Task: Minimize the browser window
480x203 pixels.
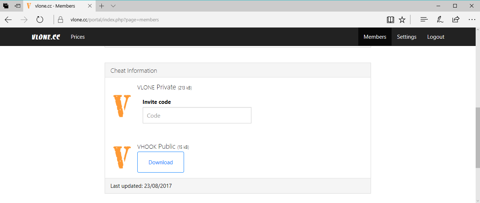Action: coord(439,6)
